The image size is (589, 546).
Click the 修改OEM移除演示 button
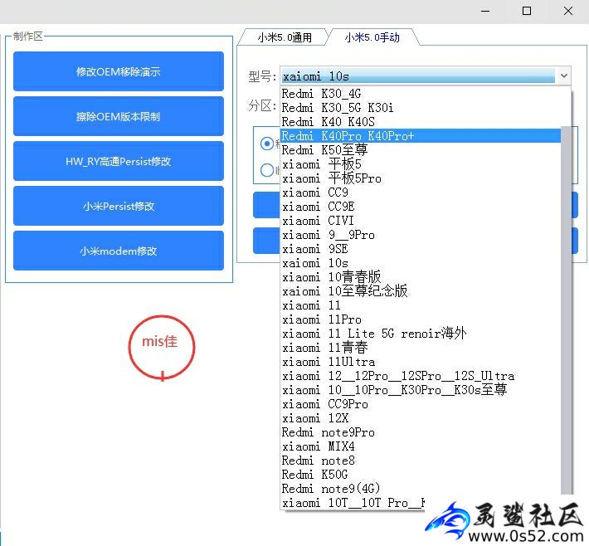pyautogui.click(x=119, y=71)
